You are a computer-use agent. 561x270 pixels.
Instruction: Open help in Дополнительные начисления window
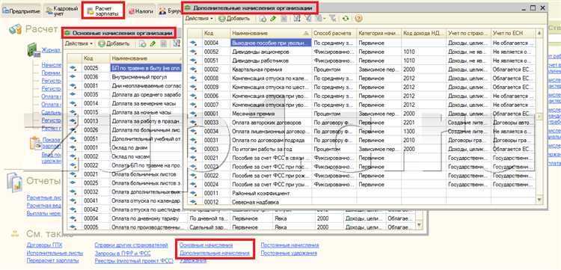pyautogui.click(x=358, y=19)
